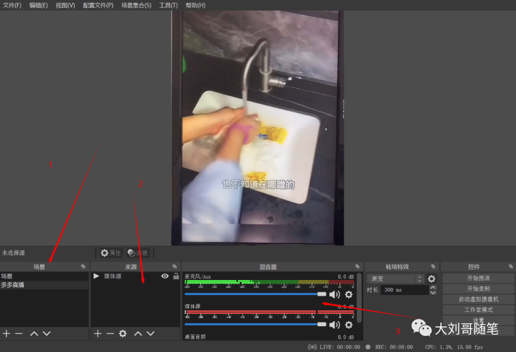Lock the 媒体源 source with the lock icon
Viewport: 516px width, 352px height.
[x=175, y=276]
